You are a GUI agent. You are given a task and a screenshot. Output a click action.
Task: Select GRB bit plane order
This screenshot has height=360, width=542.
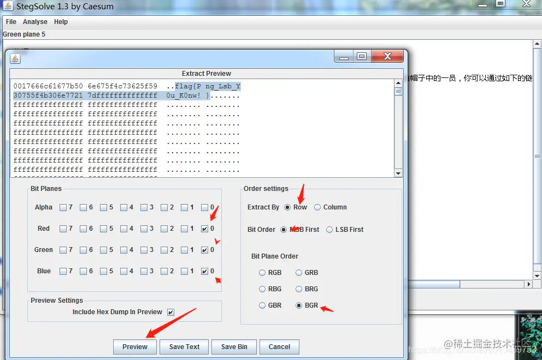(299, 273)
